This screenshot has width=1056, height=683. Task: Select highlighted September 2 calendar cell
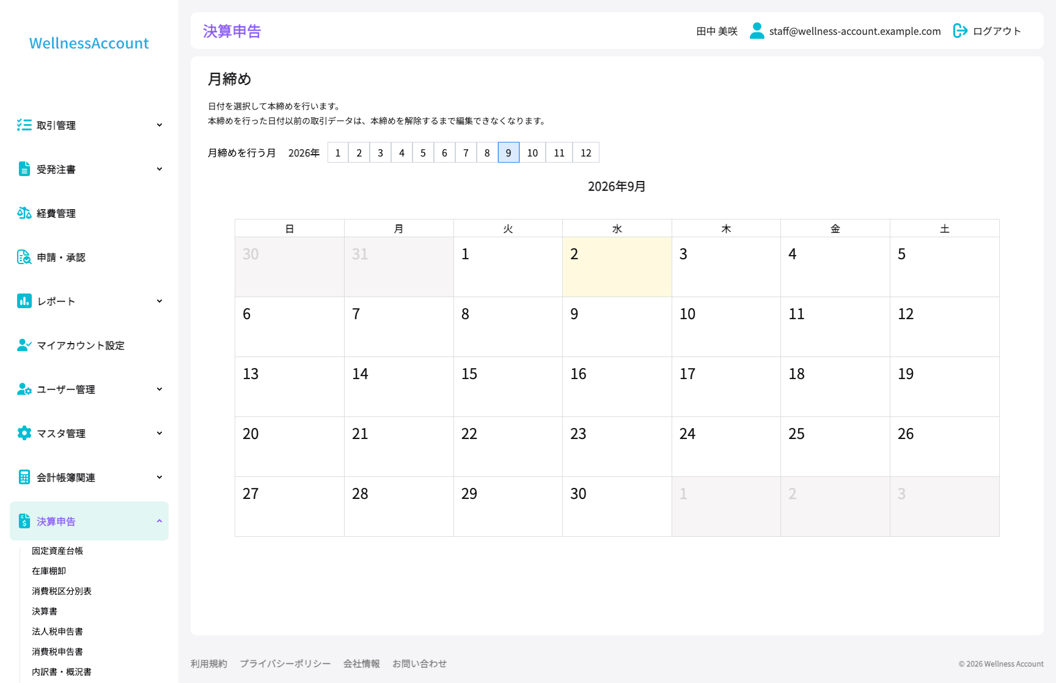[x=617, y=267]
